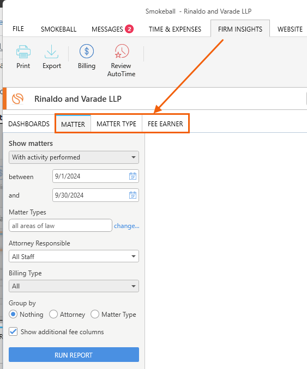
Task: Click the Export download icon
Action: 51,52
